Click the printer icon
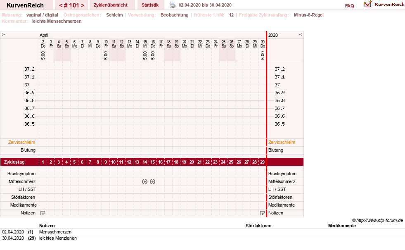Screen dimensions: 405x250 (172, 5)
